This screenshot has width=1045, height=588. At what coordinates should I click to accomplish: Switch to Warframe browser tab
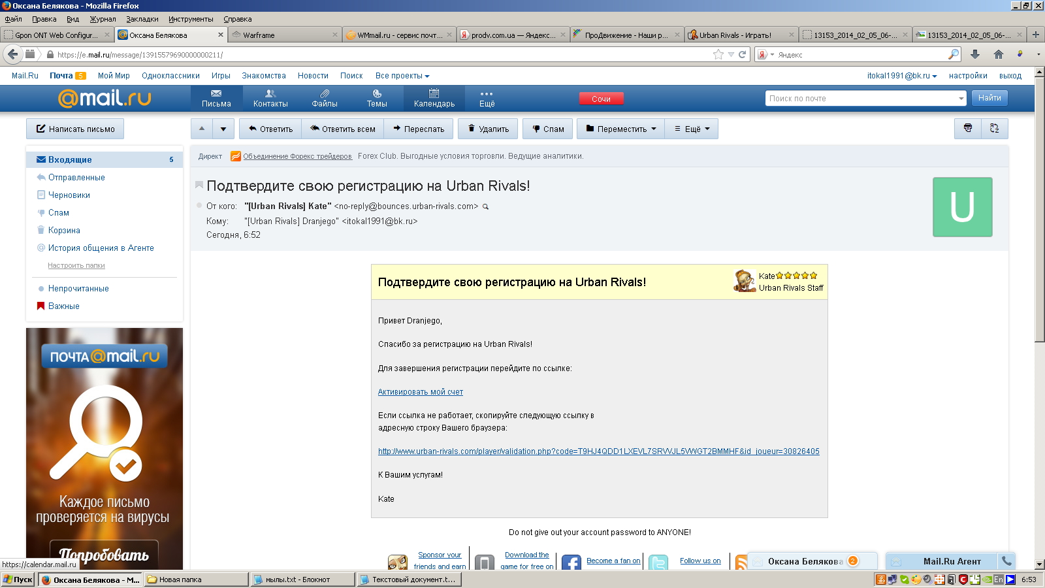pyautogui.click(x=285, y=35)
